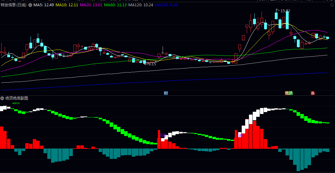
Task: Click the orange 榜 event marker
Action: tap(287, 93)
